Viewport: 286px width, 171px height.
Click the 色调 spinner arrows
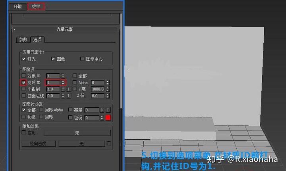pos(102,118)
